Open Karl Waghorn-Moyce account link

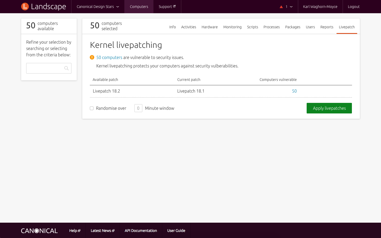tap(320, 7)
